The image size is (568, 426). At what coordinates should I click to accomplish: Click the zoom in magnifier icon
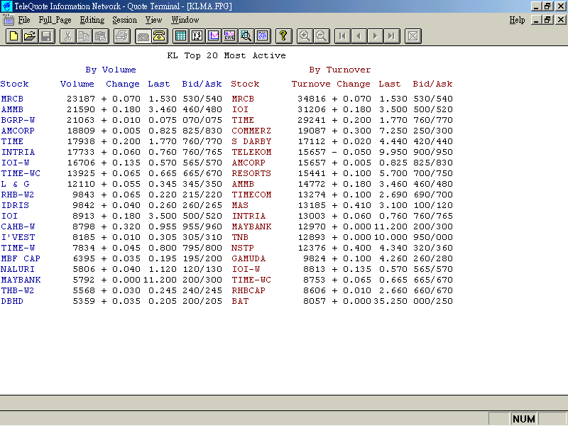coord(305,36)
